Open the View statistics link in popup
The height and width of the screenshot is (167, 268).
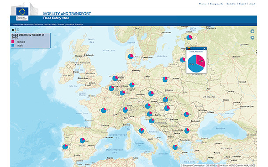196,51
